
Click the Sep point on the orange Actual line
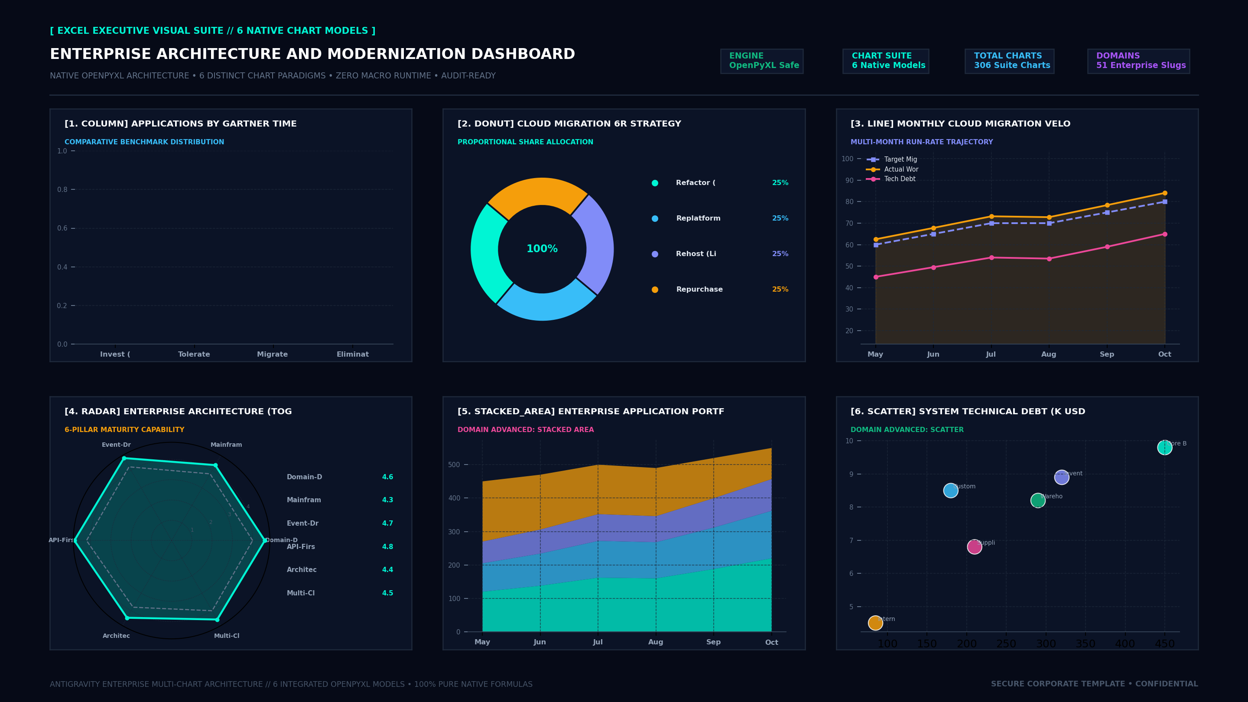(x=1107, y=205)
